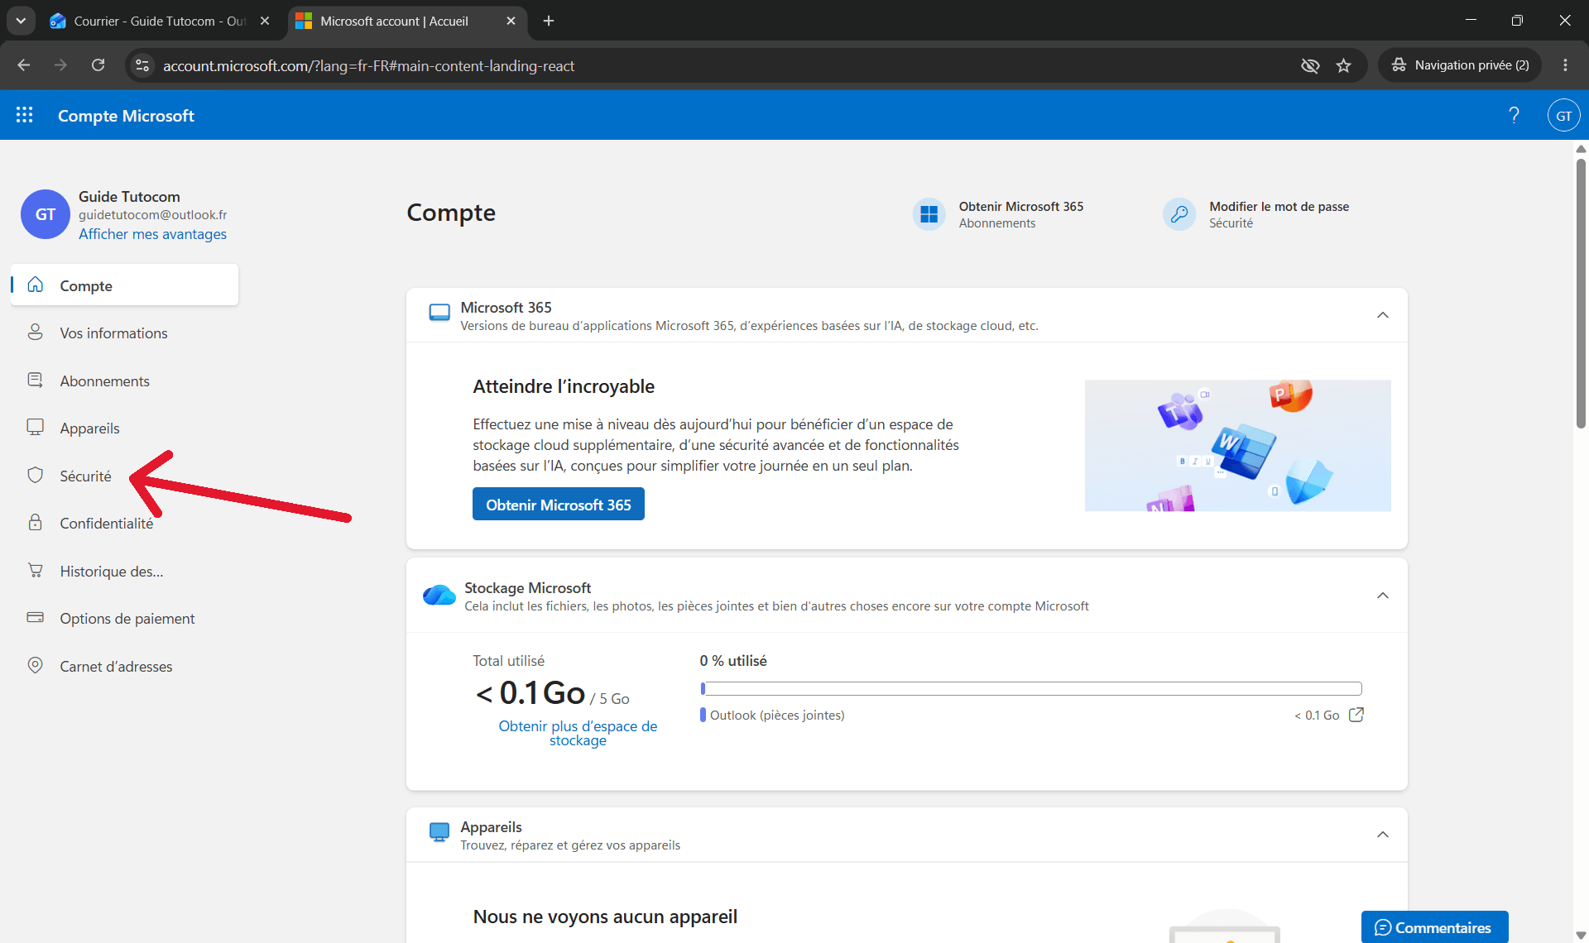
Task: Reload the page
Action: click(x=98, y=65)
